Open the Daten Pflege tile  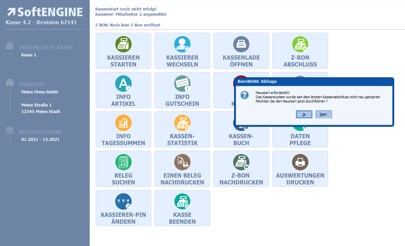(300, 140)
